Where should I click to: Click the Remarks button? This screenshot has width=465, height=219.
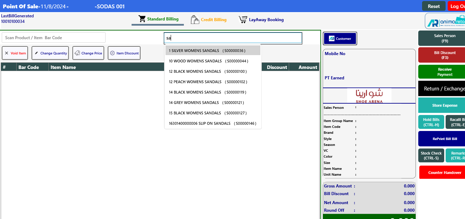[x=455, y=155]
